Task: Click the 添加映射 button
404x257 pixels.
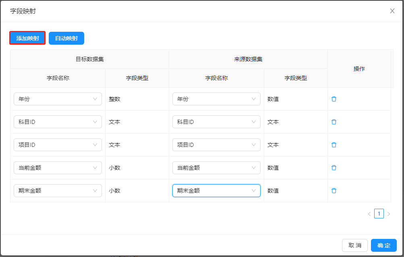Action: [27, 38]
